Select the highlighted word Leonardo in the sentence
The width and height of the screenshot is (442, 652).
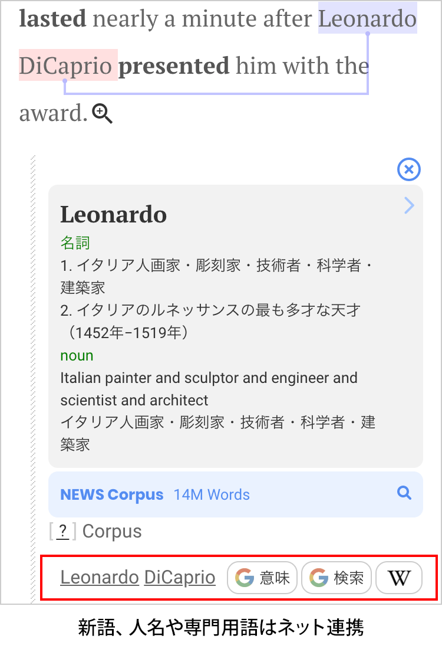click(x=367, y=19)
